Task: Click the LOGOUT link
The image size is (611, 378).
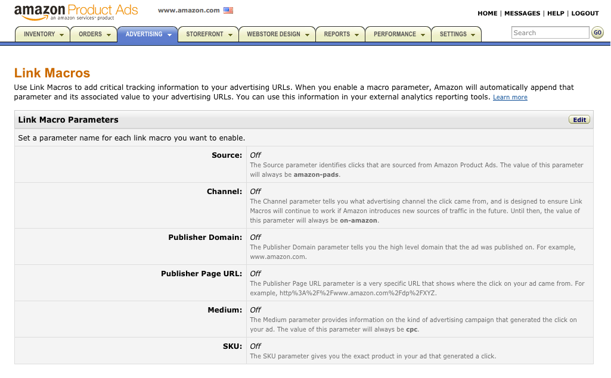Action: click(585, 13)
